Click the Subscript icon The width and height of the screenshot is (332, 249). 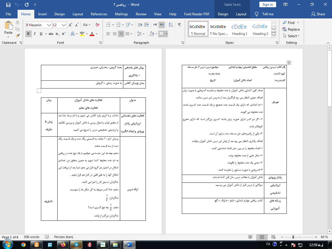pyautogui.click(x=57, y=34)
